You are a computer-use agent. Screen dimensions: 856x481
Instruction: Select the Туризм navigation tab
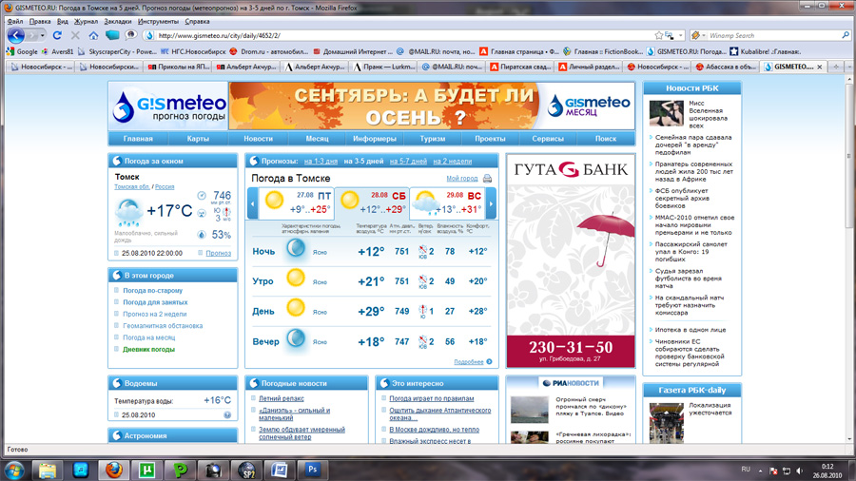click(x=433, y=139)
